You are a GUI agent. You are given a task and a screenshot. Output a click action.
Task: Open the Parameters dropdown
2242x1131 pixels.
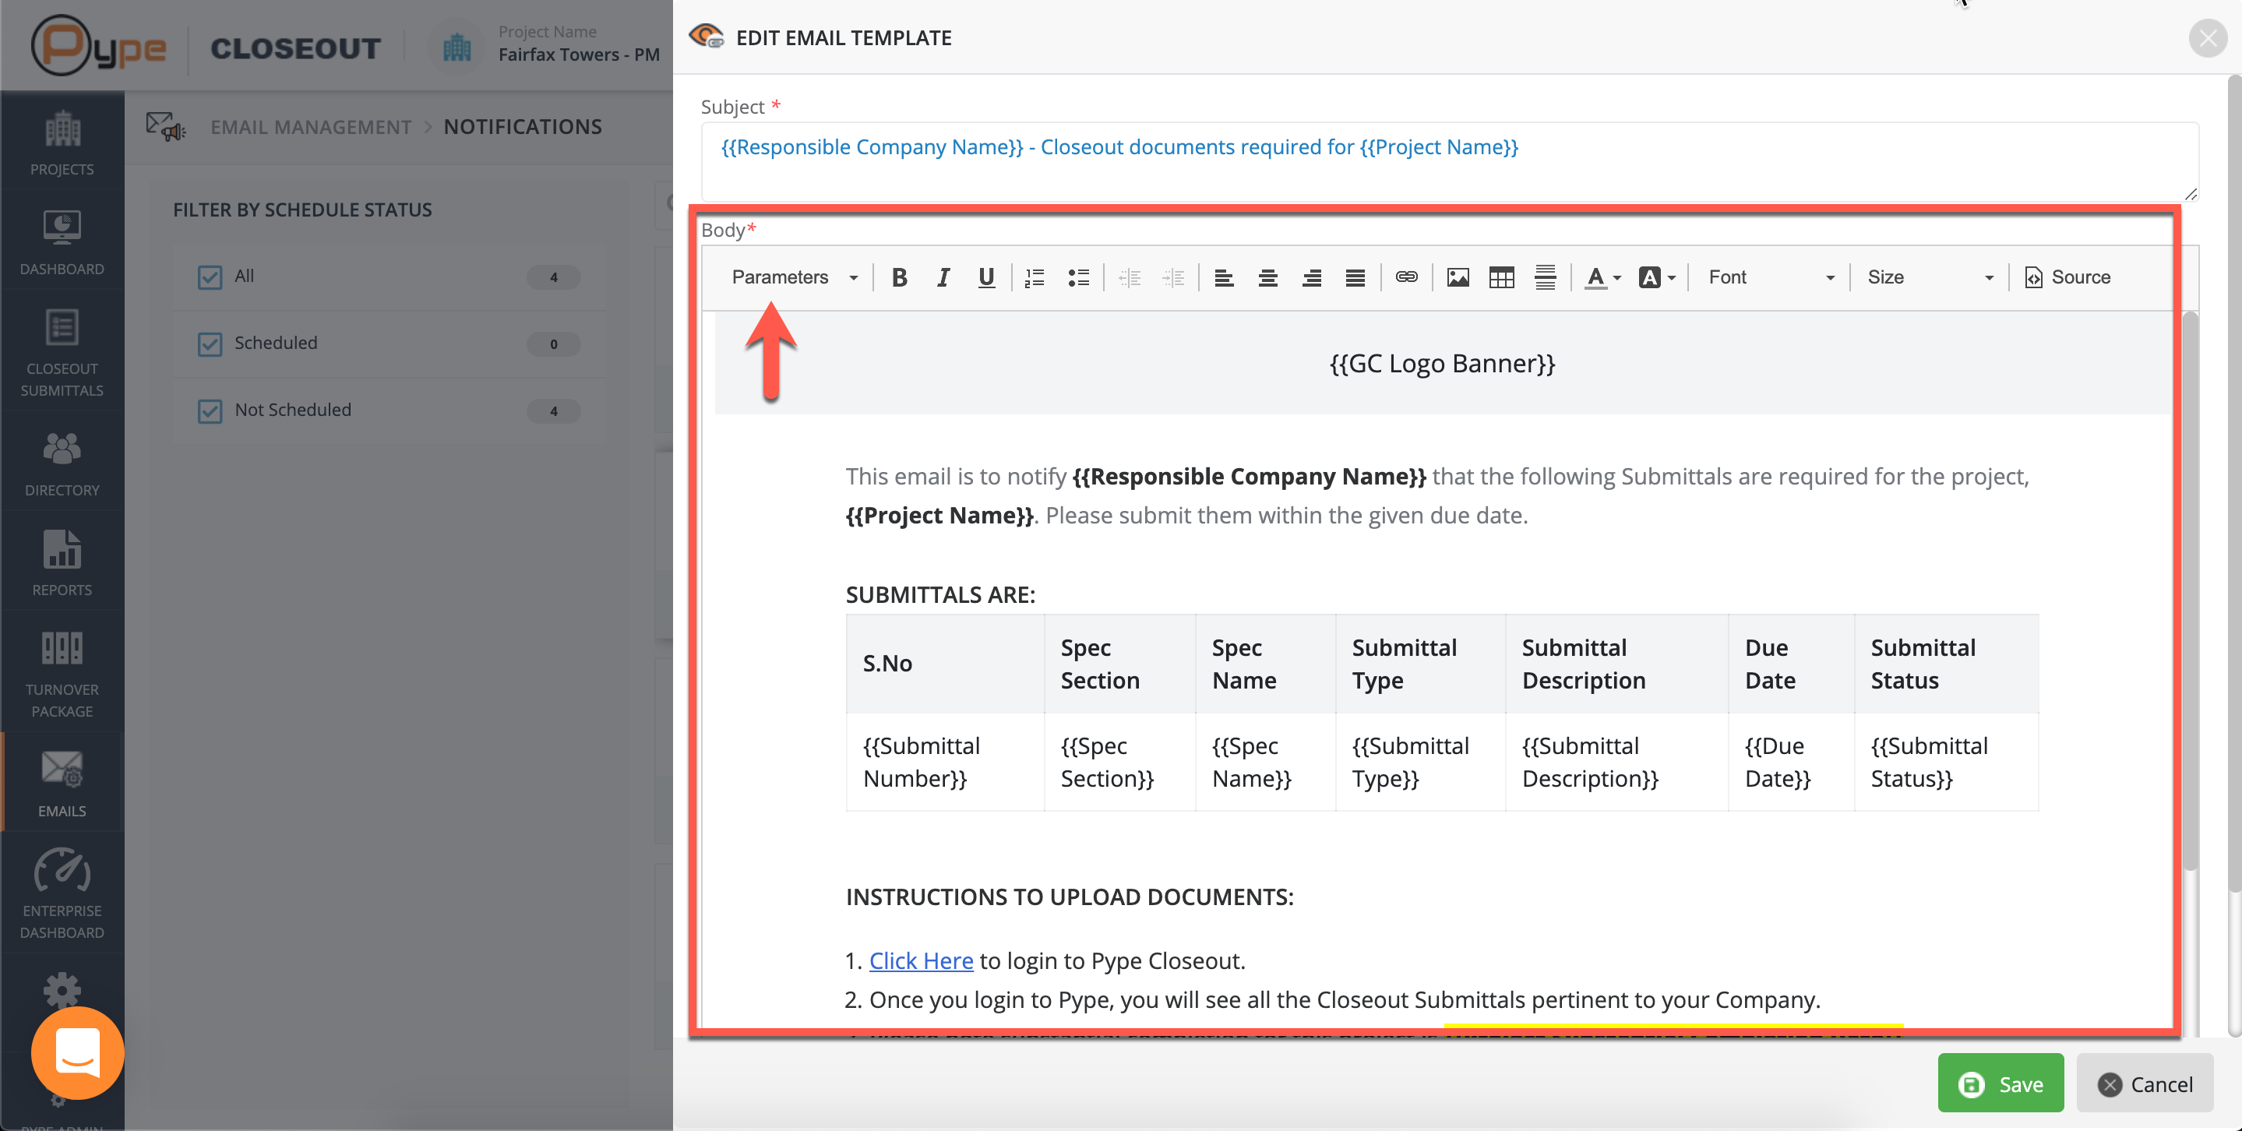(x=794, y=277)
